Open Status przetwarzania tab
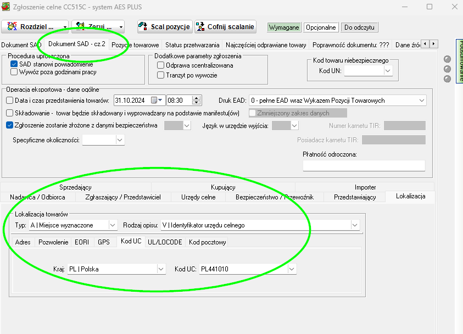The image size is (463, 334). 192,45
